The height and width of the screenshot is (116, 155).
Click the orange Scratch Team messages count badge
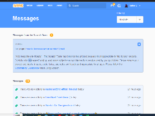(51, 35)
